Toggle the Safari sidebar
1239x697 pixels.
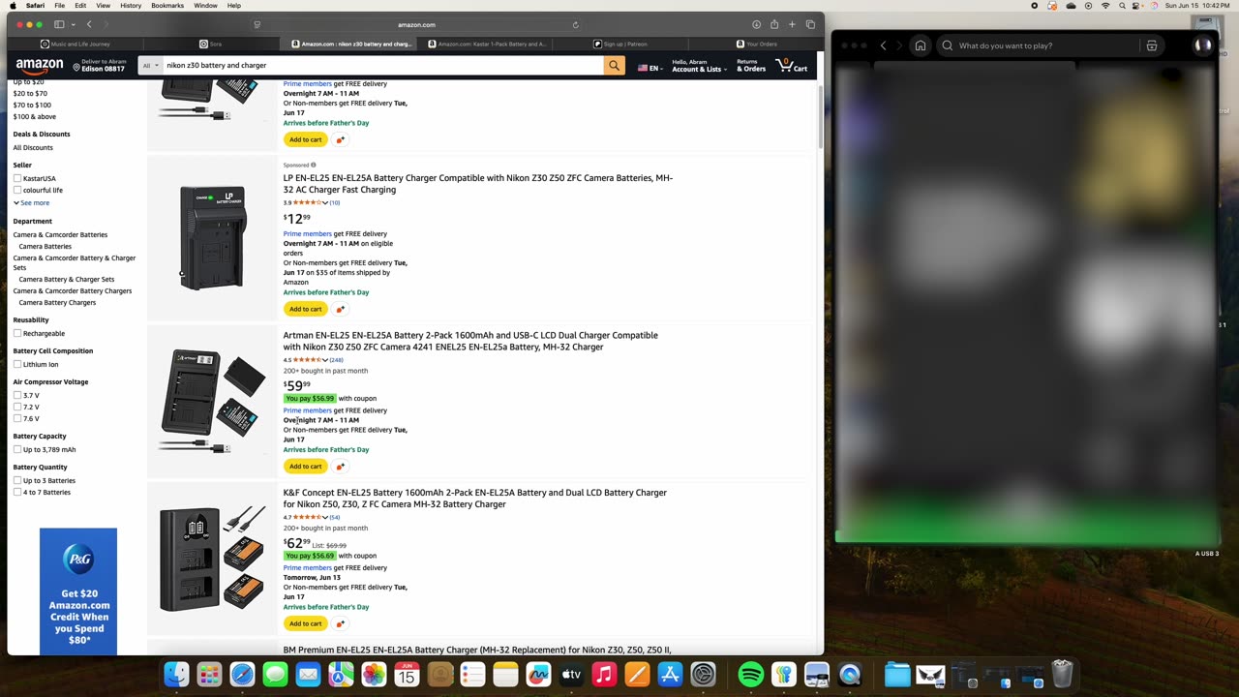(x=59, y=24)
